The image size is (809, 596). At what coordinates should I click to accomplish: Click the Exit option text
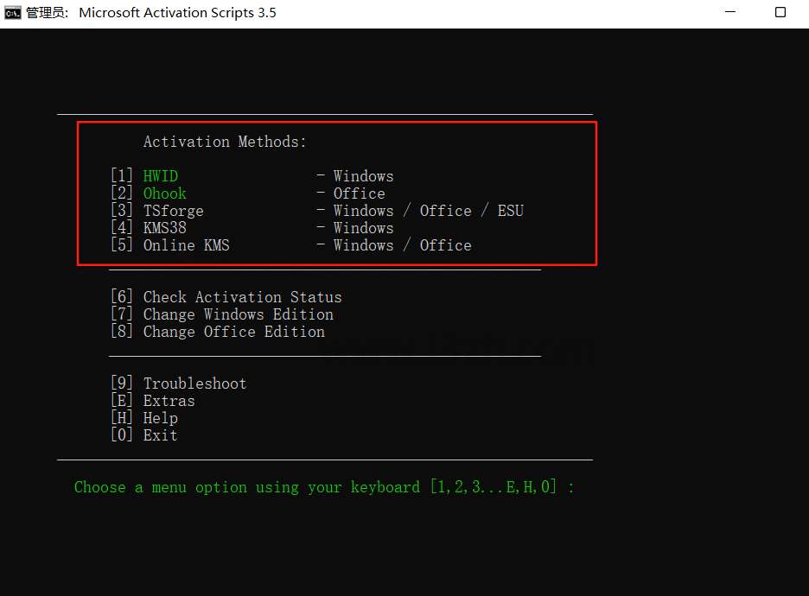pos(161,435)
